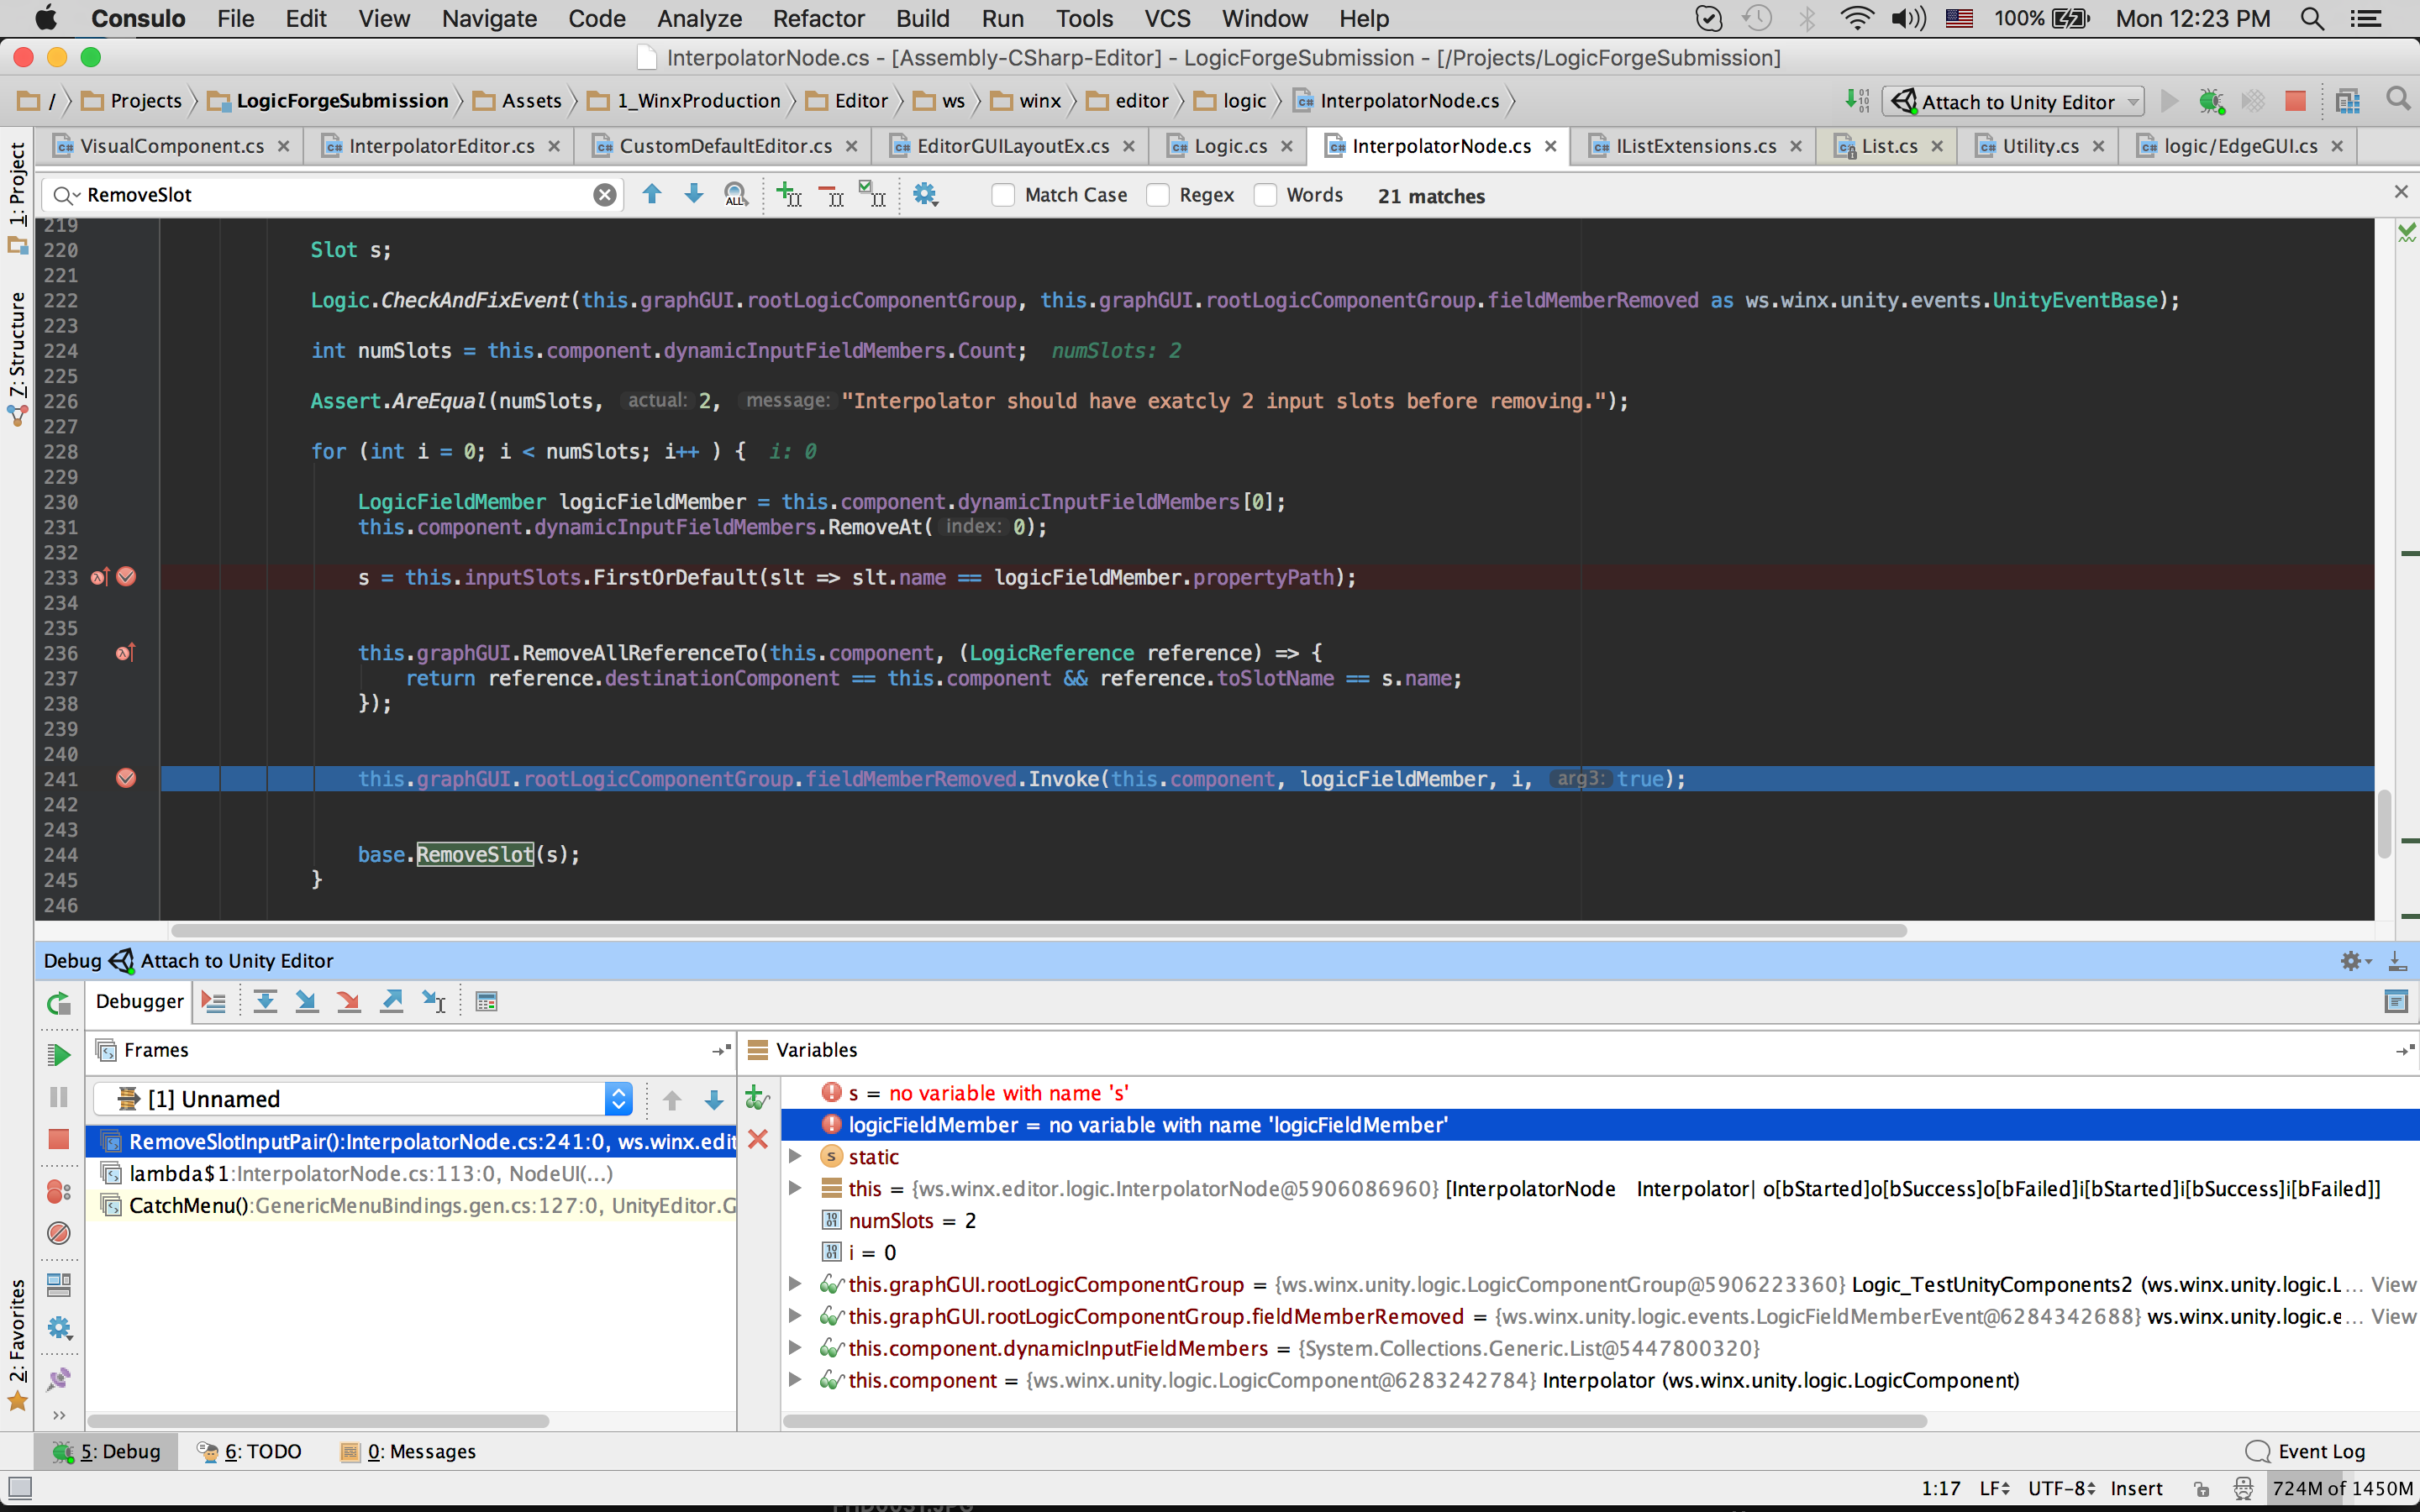Screen dimensions: 2420x1512
Task: Open the Refactor menu
Action: [x=818, y=18]
